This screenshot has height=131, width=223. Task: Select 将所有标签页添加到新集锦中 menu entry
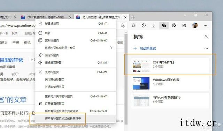[76, 118]
